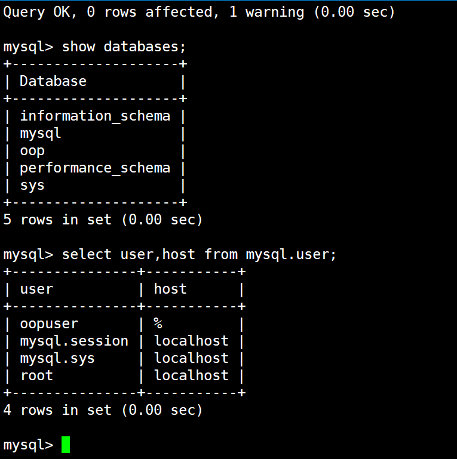This screenshot has height=459, width=457.
Task: Click the sys database row
Action: (32, 185)
